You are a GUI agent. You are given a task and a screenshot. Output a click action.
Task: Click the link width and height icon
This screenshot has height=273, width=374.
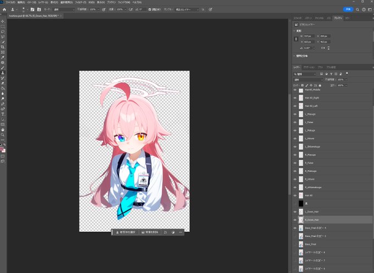[x=296, y=39]
